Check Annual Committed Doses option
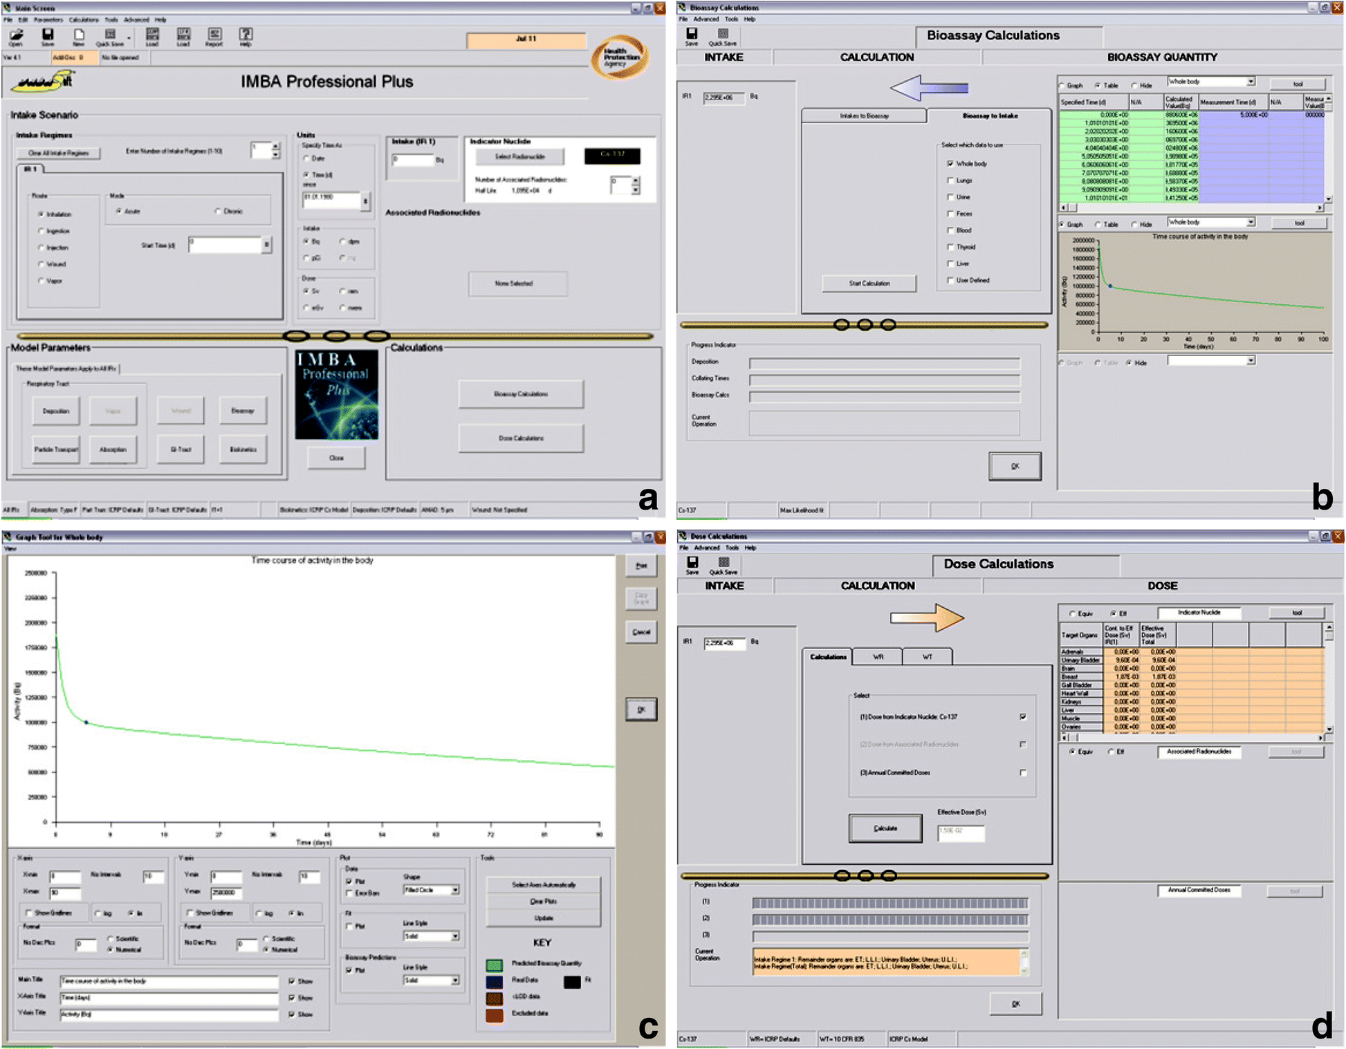The width and height of the screenshot is (1346, 1049). [x=1023, y=773]
